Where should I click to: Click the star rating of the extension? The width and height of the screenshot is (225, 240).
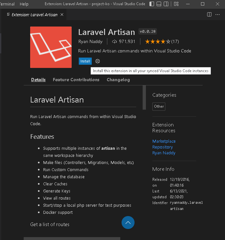click(x=158, y=41)
